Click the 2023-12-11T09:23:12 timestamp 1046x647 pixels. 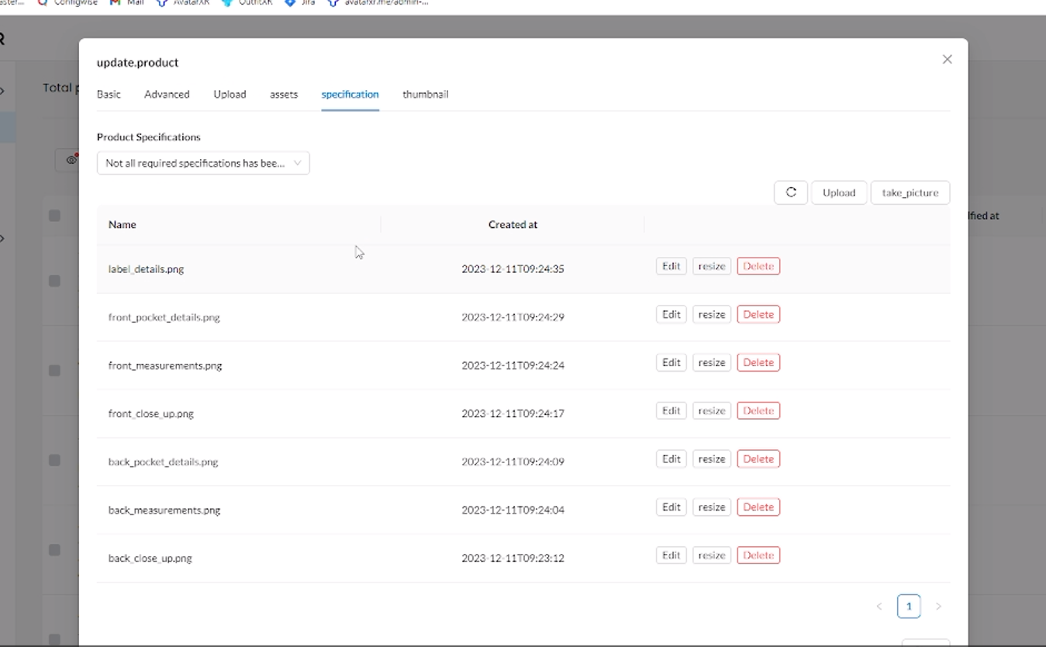(513, 558)
